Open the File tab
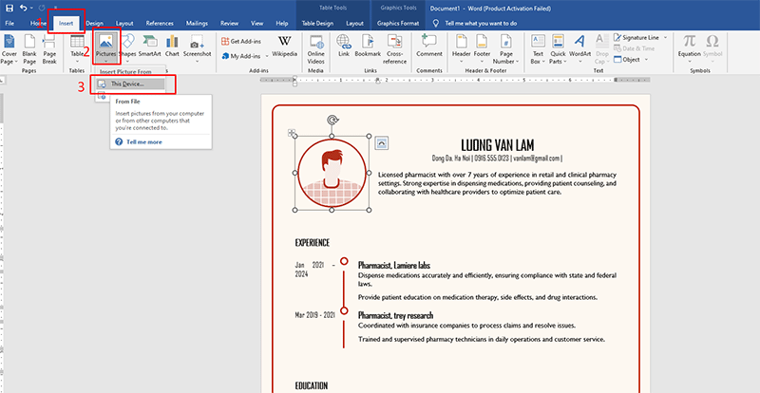Image resolution: width=760 pixels, height=393 pixels. point(9,24)
